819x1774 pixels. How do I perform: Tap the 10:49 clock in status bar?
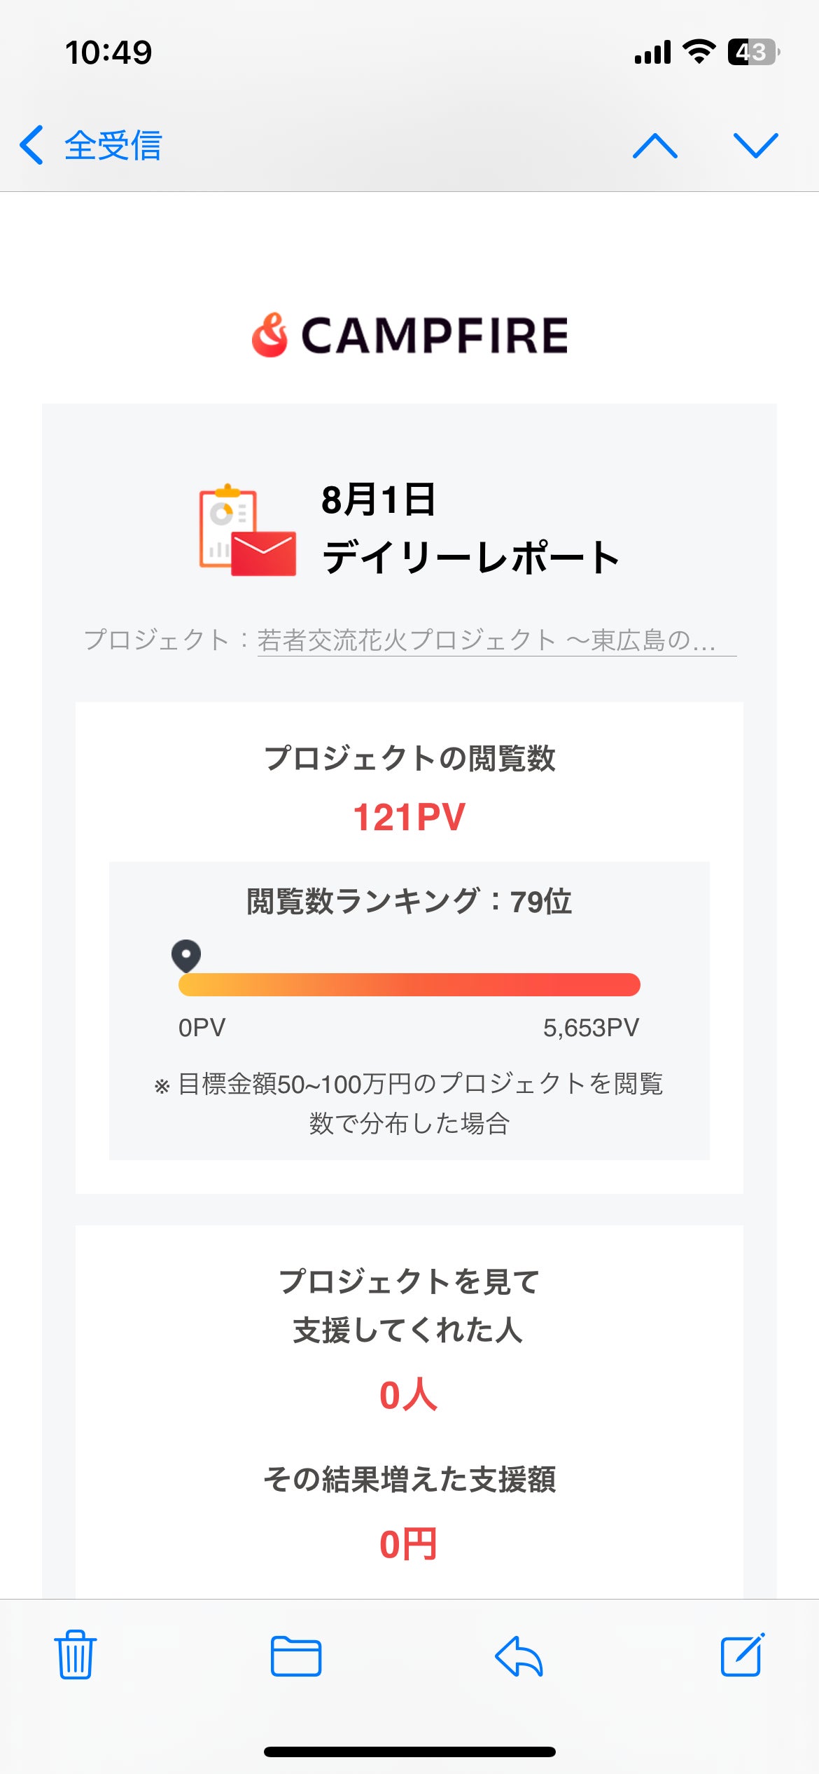(108, 53)
